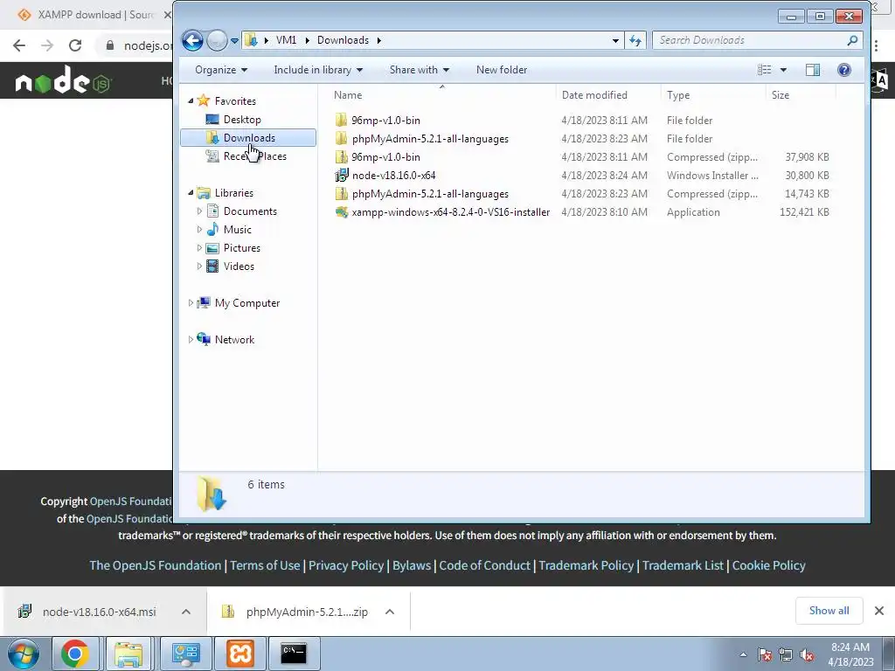Image resolution: width=895 pixels, height=671 pixels.
Task: Click the Explorer Back arrow button
Action: click(192, 40)
